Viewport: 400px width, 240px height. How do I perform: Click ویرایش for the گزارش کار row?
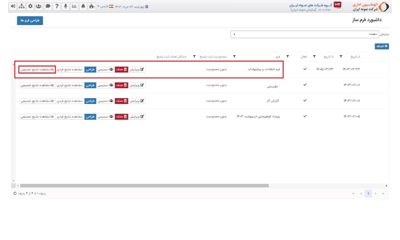coord(137,100)
